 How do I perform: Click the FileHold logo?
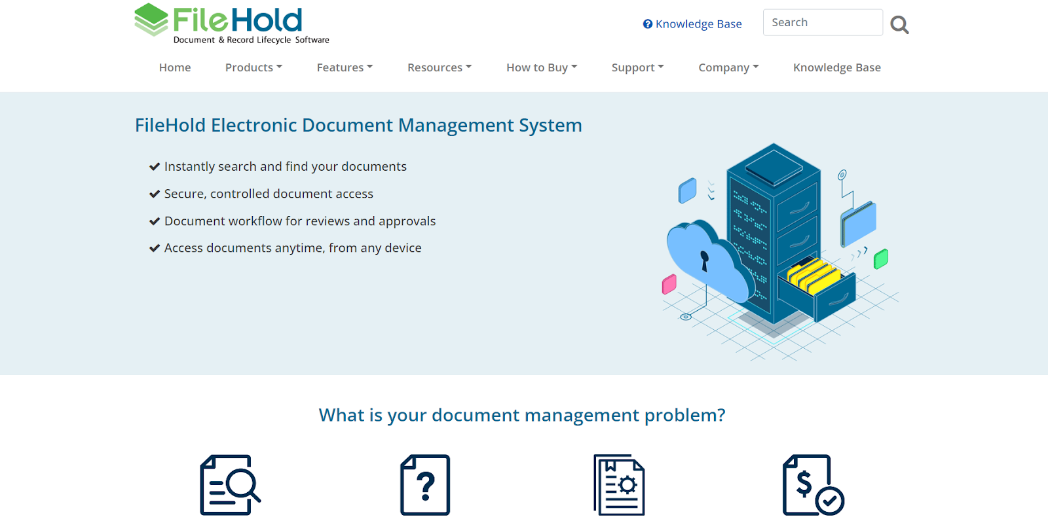coord(231,24)
